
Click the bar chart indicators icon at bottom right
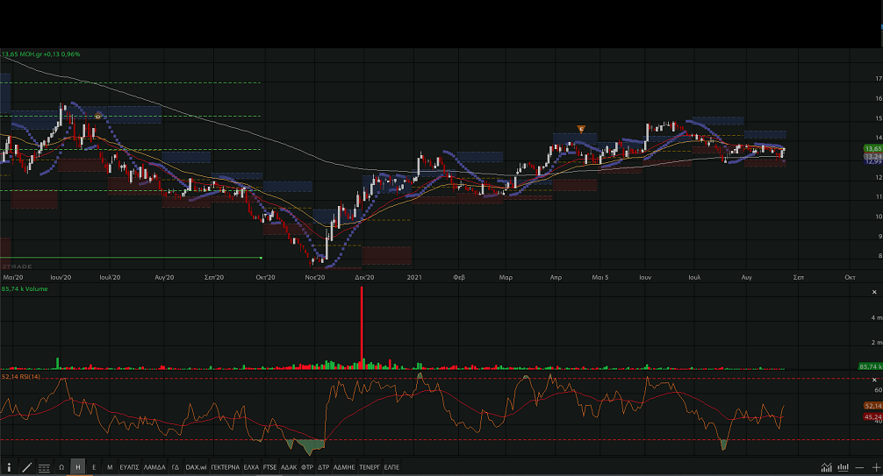(x=844, y=467)
